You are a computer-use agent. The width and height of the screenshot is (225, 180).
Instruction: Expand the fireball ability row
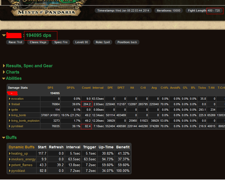click(x=9, y=104)
